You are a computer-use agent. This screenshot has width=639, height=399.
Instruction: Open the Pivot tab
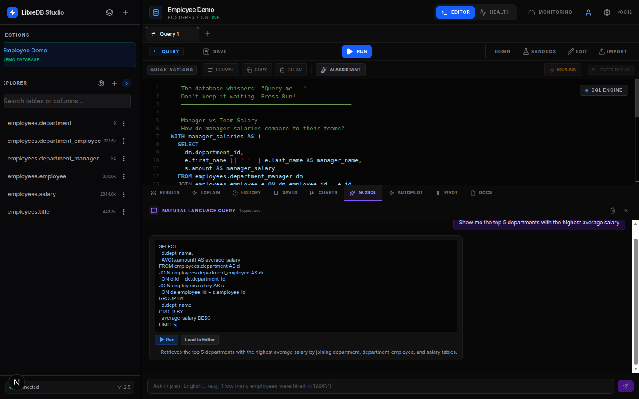[x=446, y=193]
